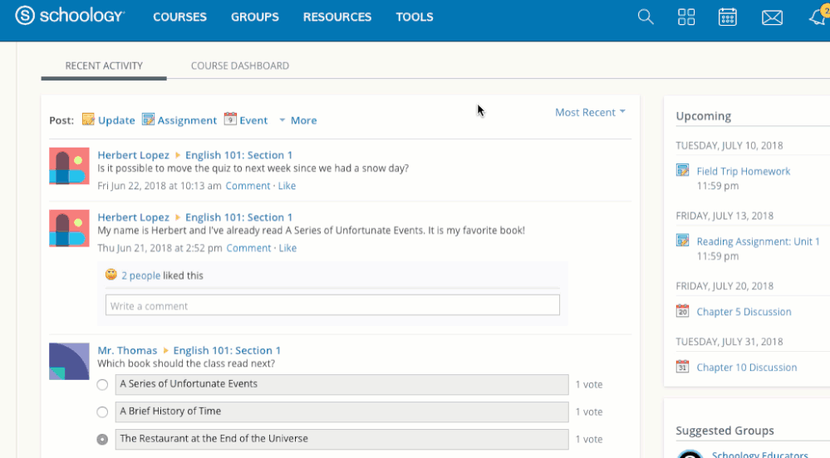Open Chapter 5 Discussion link
This screenshot has height=458, width=830.
(744, 312)
